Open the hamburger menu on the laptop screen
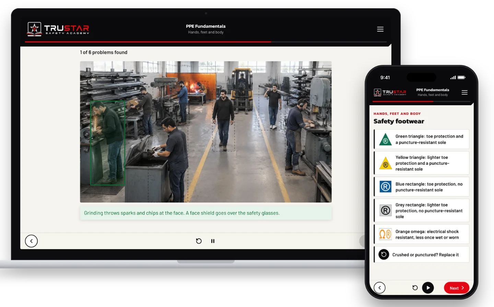 pos(380,29)
